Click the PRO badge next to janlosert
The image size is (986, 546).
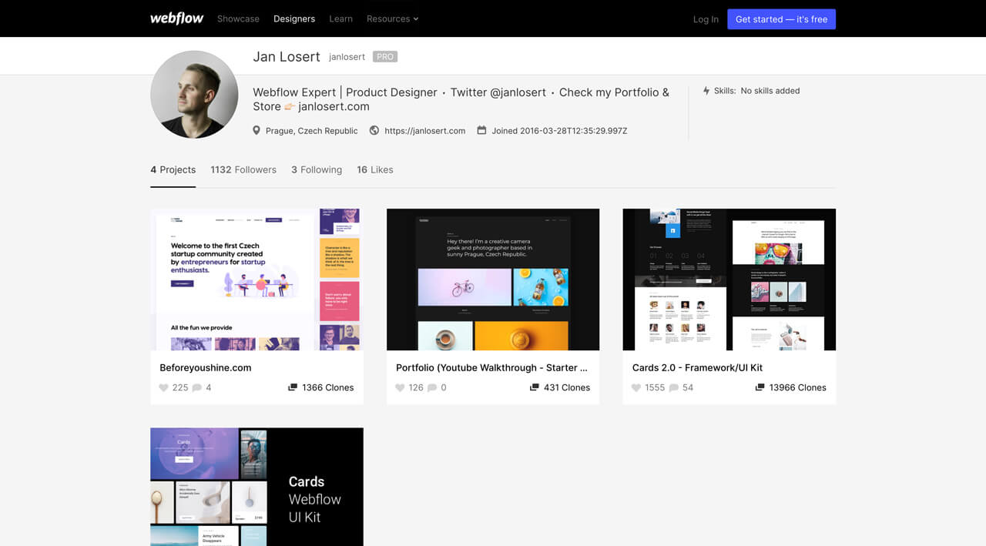point(385,57)
